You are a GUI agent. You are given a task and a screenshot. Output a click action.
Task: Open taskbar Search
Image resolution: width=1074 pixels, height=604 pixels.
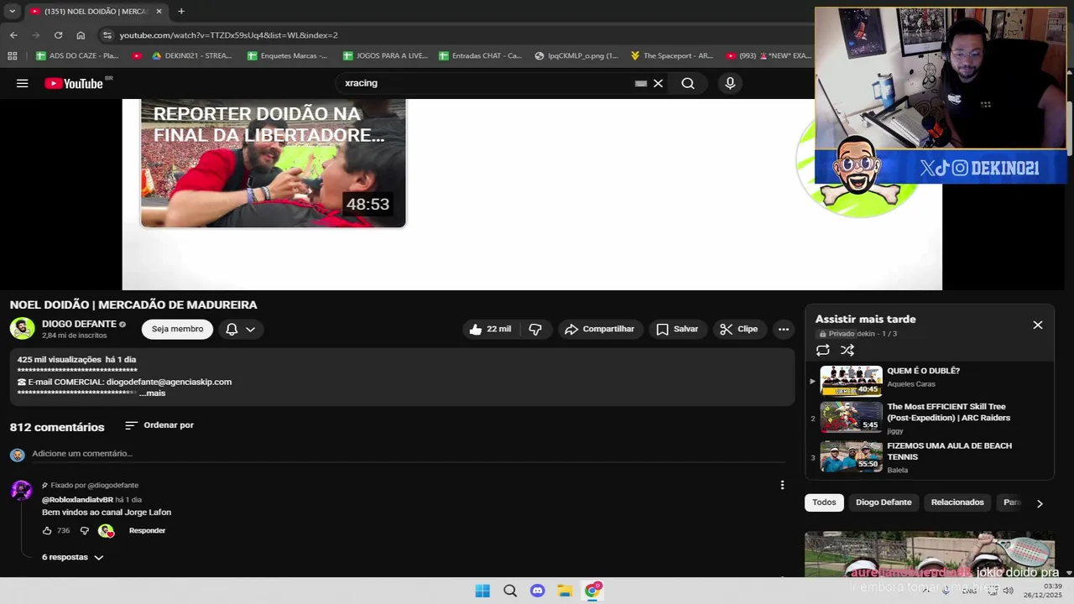[510, 591]
